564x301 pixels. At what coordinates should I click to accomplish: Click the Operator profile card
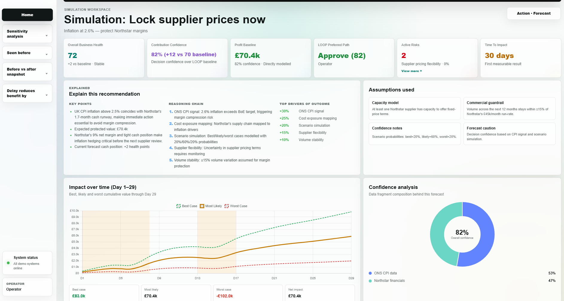click(27, 287)
